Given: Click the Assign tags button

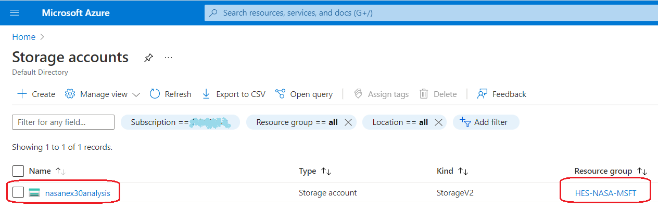Looking at the screenshot, I should click(381, 94).
